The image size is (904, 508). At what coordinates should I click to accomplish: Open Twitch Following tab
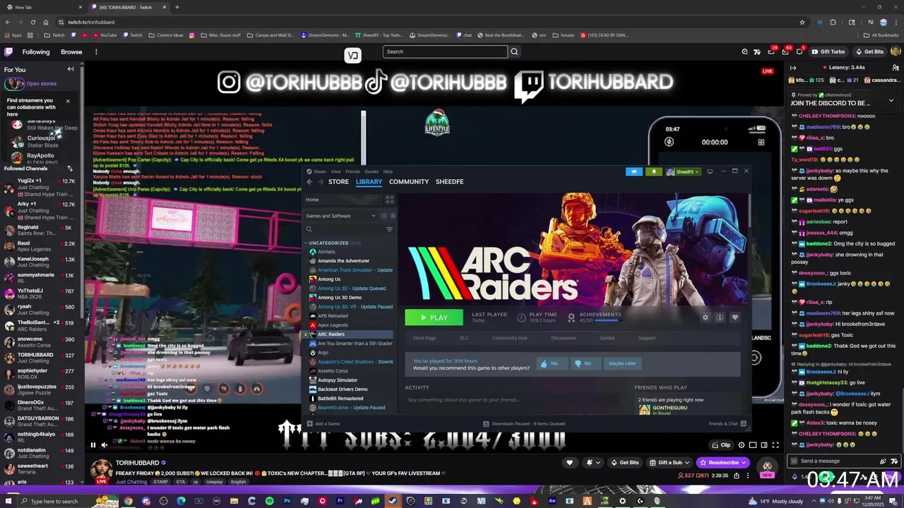(36, 52)
